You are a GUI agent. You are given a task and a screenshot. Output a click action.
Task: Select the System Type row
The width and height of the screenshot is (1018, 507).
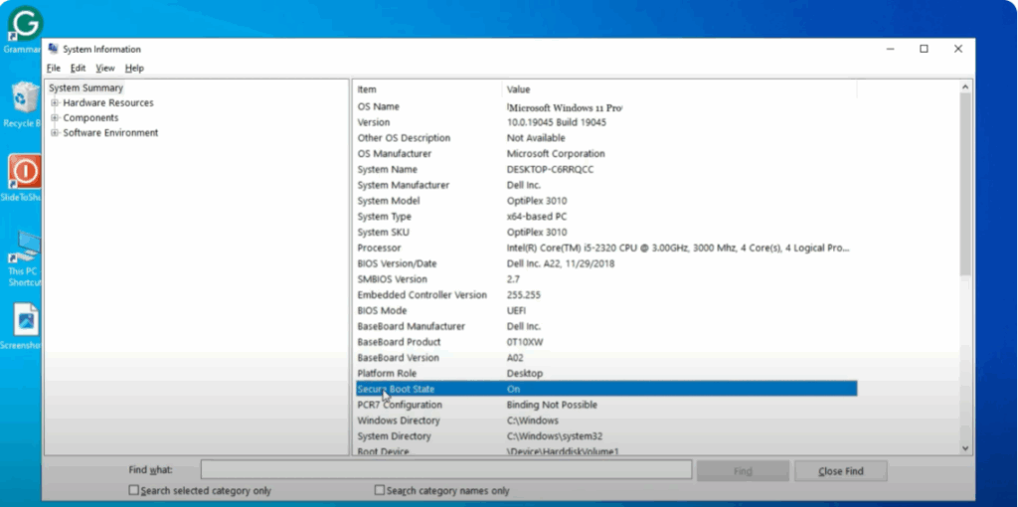pyautogui.click(x=605, y=216)
